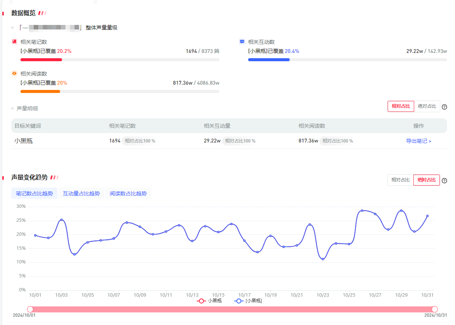Click the 导出笔记 link for 小黑瓶
455x325 pixels.
(418, 141)
